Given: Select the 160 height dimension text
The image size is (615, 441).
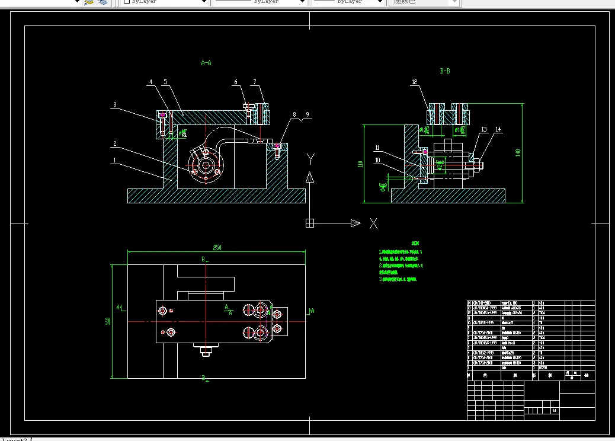Looking at the screenshot, I should 108,321.
